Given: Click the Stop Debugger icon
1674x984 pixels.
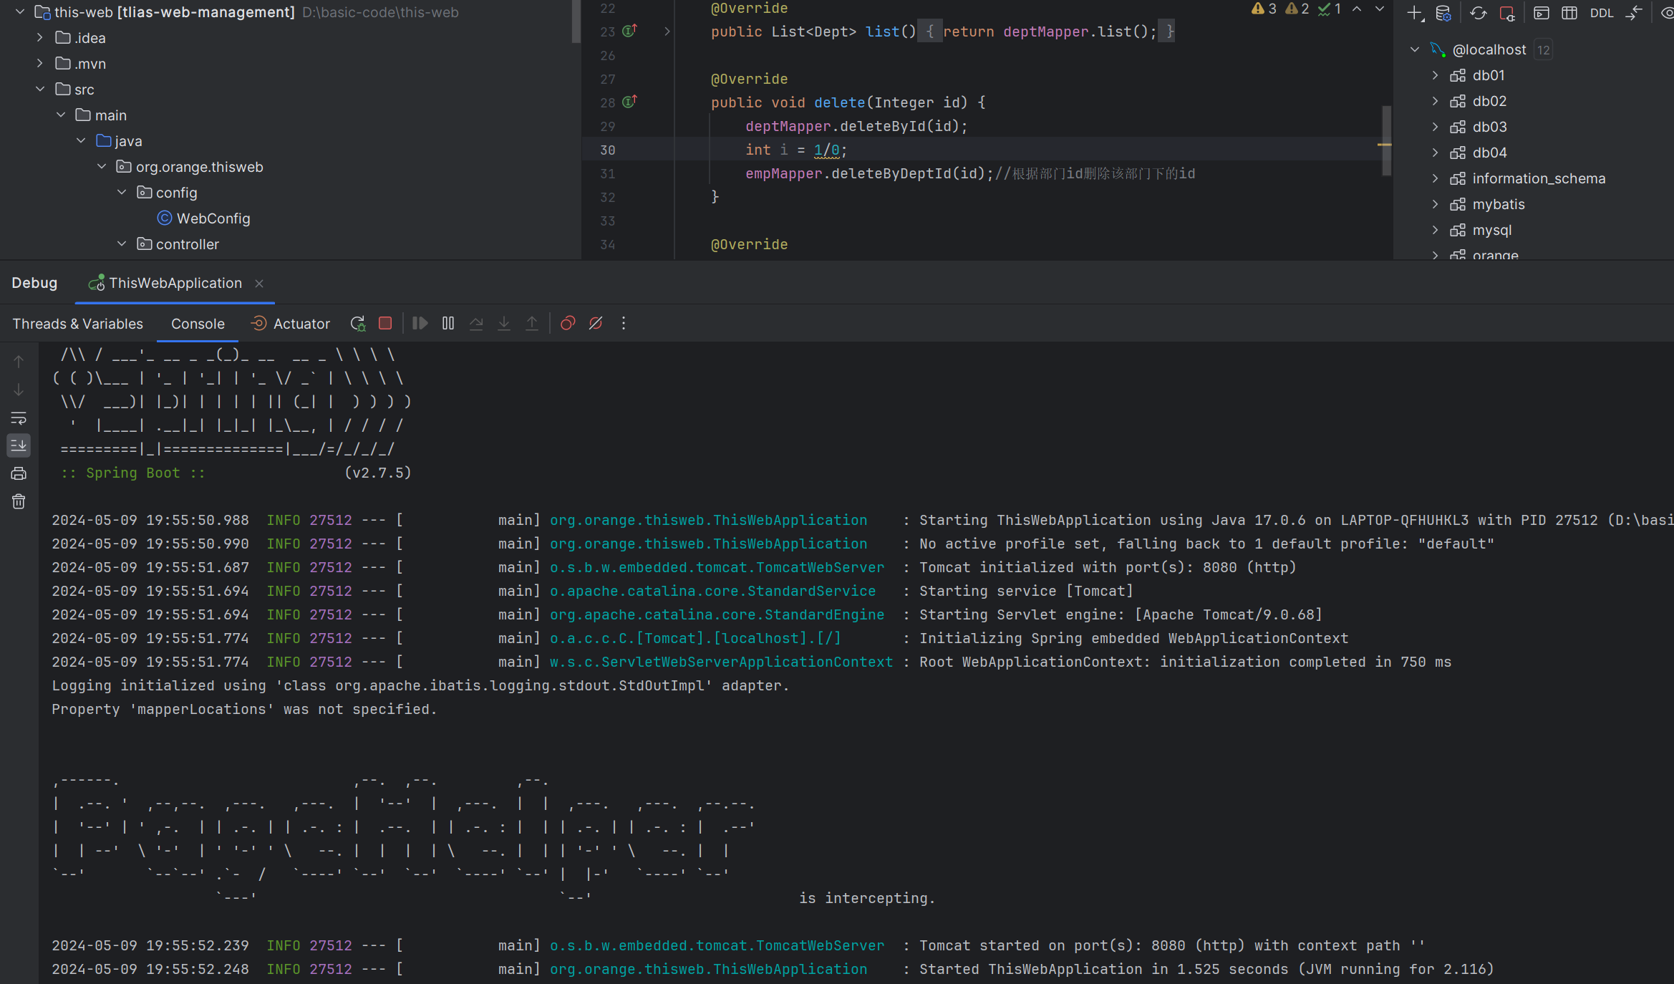Looking at the screenshot, I should tap(387, 323).
